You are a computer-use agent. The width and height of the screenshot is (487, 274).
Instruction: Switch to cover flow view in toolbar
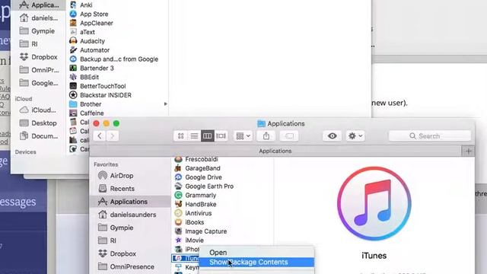[221, 135]
